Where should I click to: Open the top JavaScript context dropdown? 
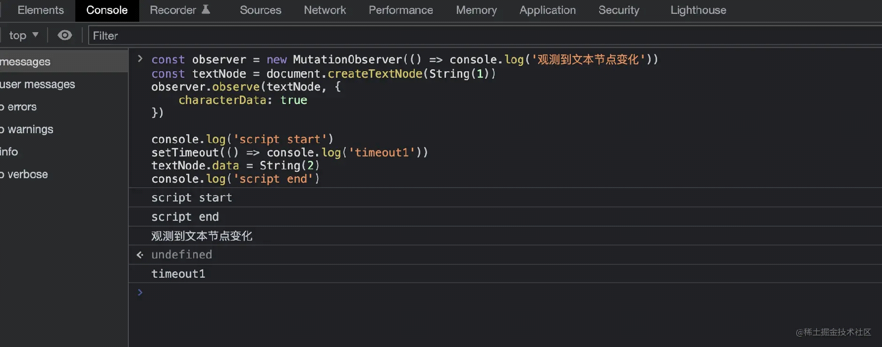point(23,35)
